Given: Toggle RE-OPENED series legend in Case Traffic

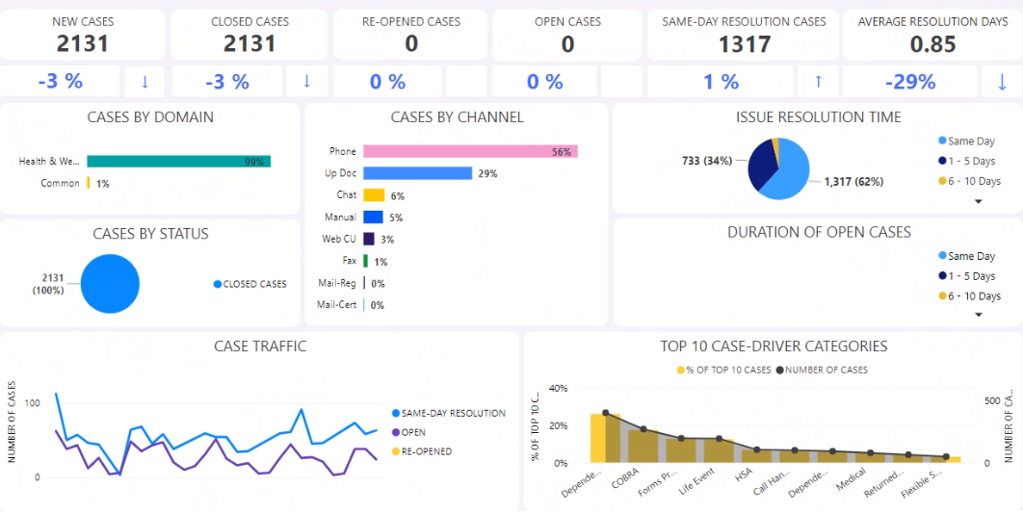Looking at the screenshot, I should pyautogui.click(x=396, y=450).
